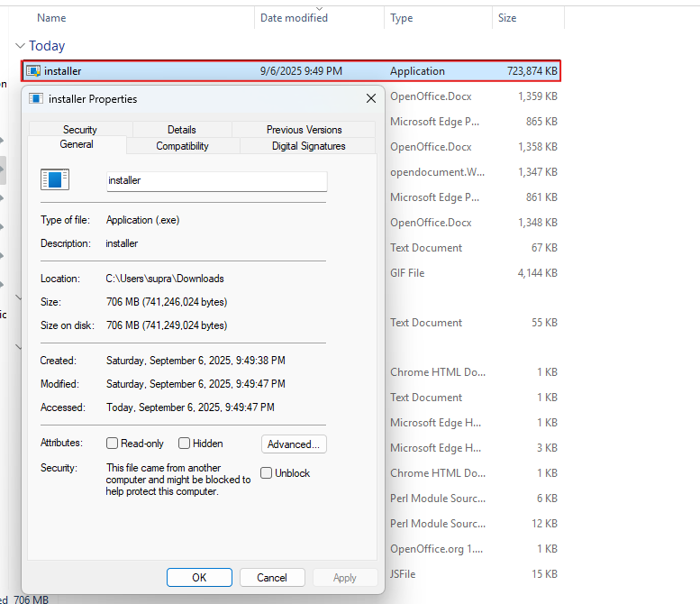The width and height of the screenshot is (700, 604).
Task: Click the icon in the Properties title bar
Action: click(x=36, y=99)
